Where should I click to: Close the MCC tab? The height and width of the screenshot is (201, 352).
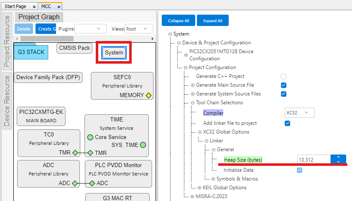(x=59, y=7)
